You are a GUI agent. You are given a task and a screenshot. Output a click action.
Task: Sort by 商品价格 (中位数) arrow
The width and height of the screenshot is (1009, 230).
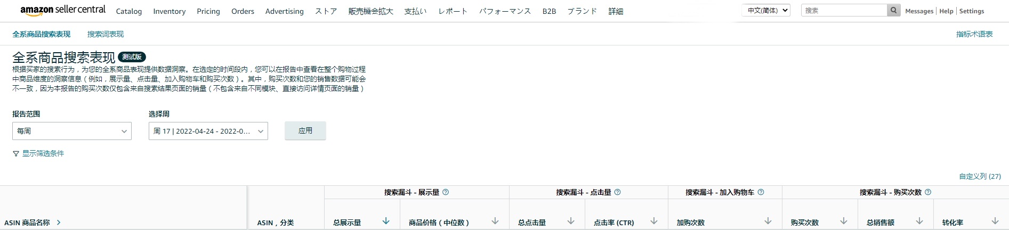495,221
